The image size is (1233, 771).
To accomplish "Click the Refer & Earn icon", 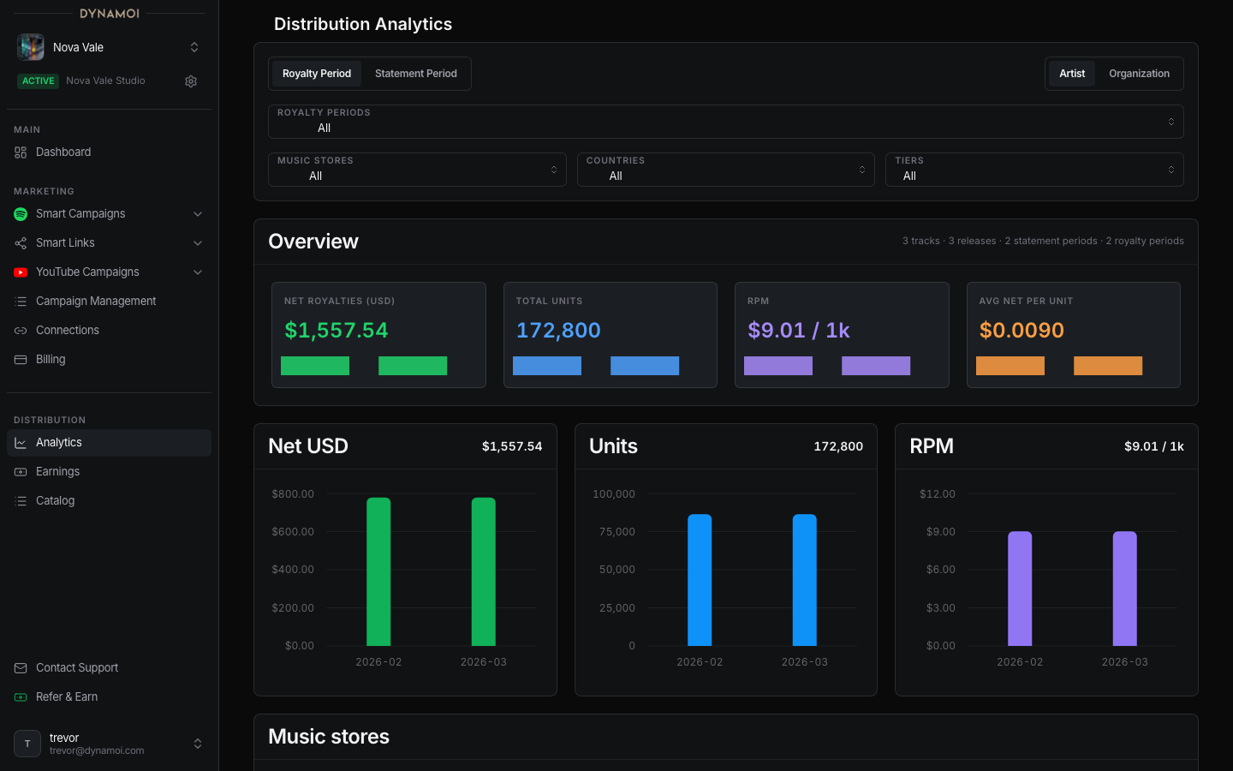I will point(21,697).
